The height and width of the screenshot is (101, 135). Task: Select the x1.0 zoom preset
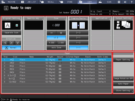point(56,38)
